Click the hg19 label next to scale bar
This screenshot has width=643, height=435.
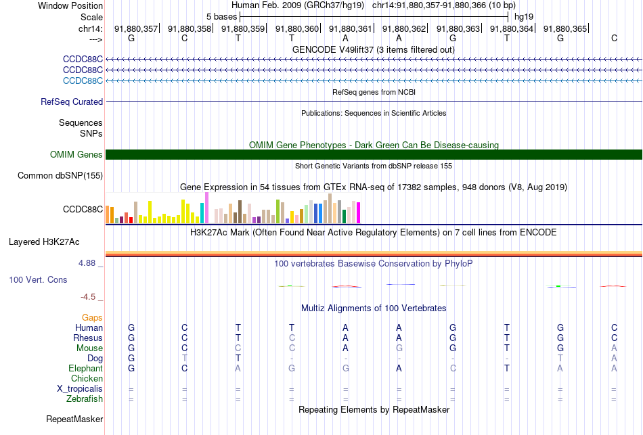point(524,17)
